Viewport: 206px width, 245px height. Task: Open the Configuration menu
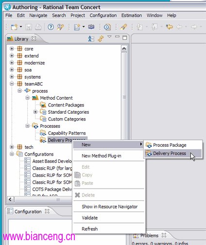[x=103, y=16]
